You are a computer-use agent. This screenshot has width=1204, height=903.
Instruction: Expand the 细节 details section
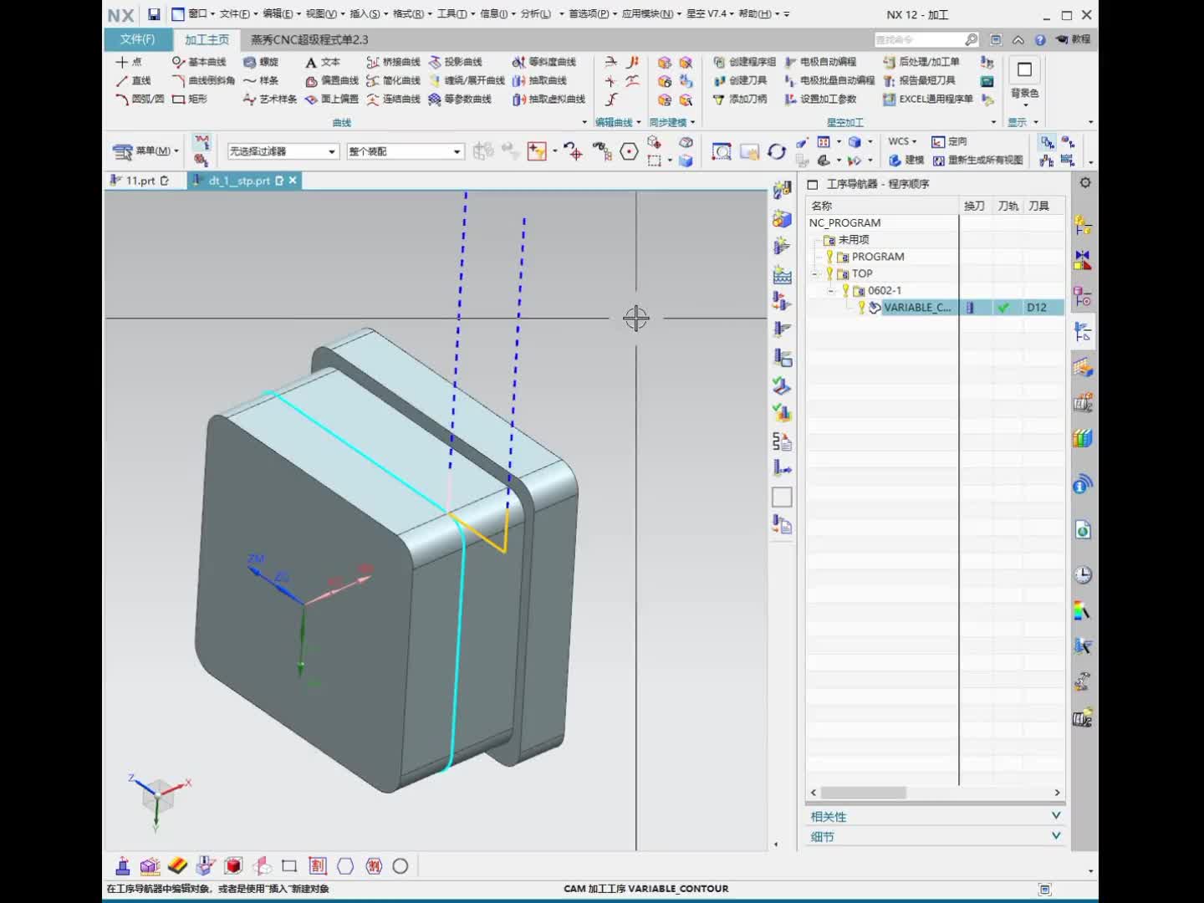point(935,836)
